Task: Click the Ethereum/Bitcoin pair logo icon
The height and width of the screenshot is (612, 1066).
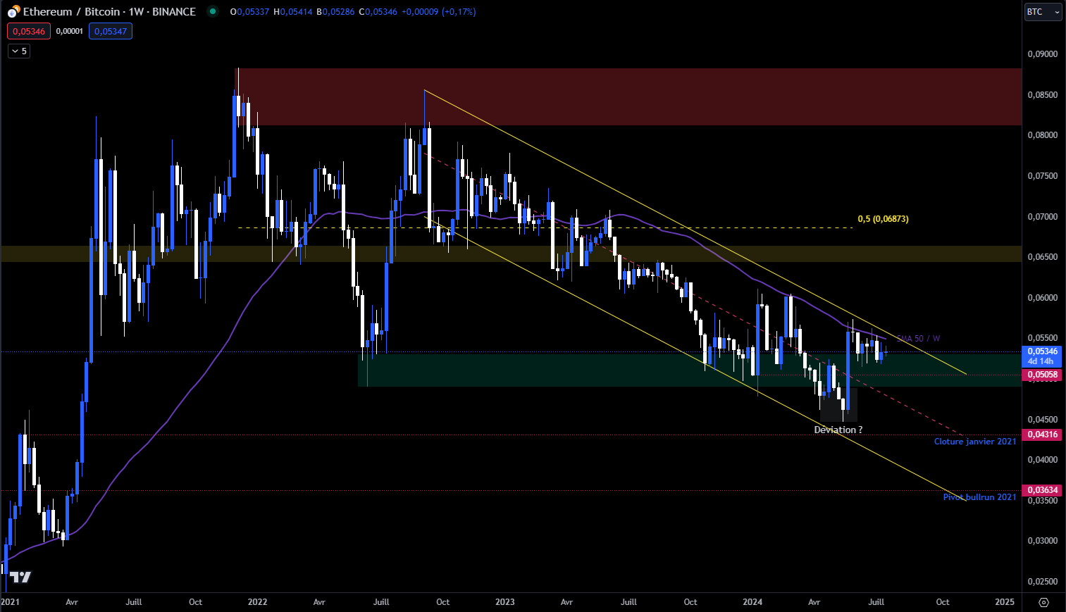Action: [x=13, y=12]
